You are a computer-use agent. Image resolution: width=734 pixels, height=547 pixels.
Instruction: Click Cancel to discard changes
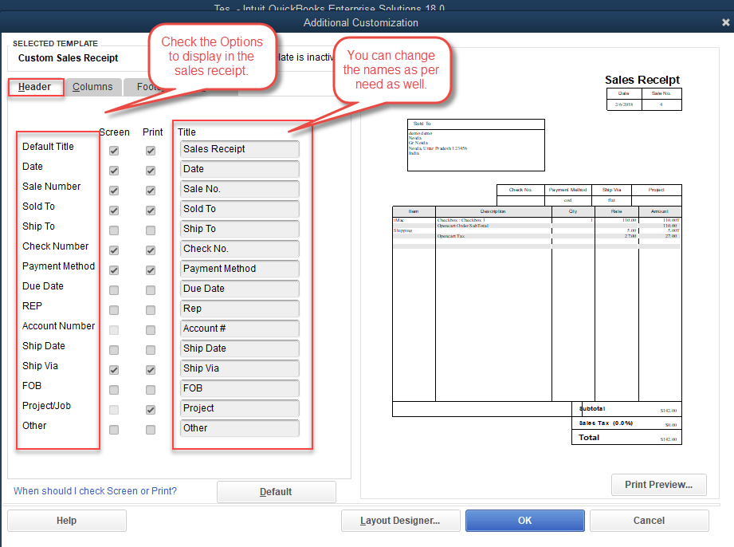tap(649, 520)
